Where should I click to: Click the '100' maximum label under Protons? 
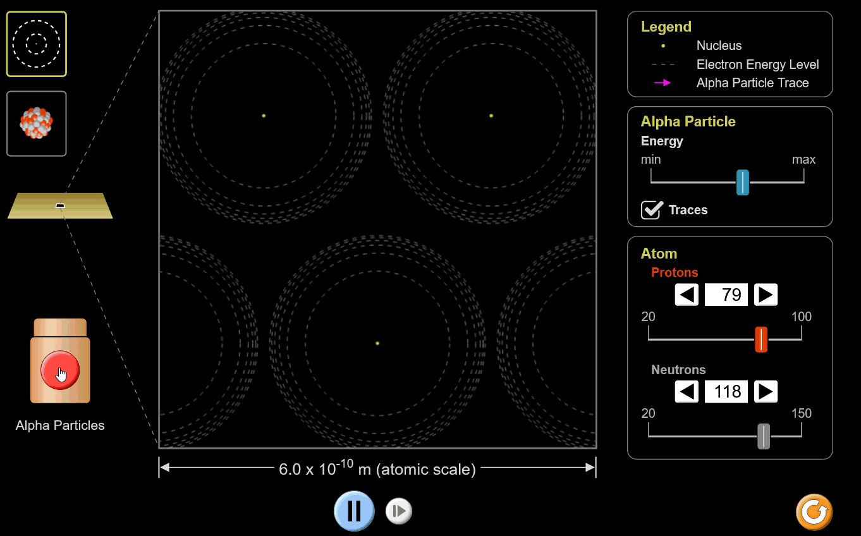tap(802, 317)
